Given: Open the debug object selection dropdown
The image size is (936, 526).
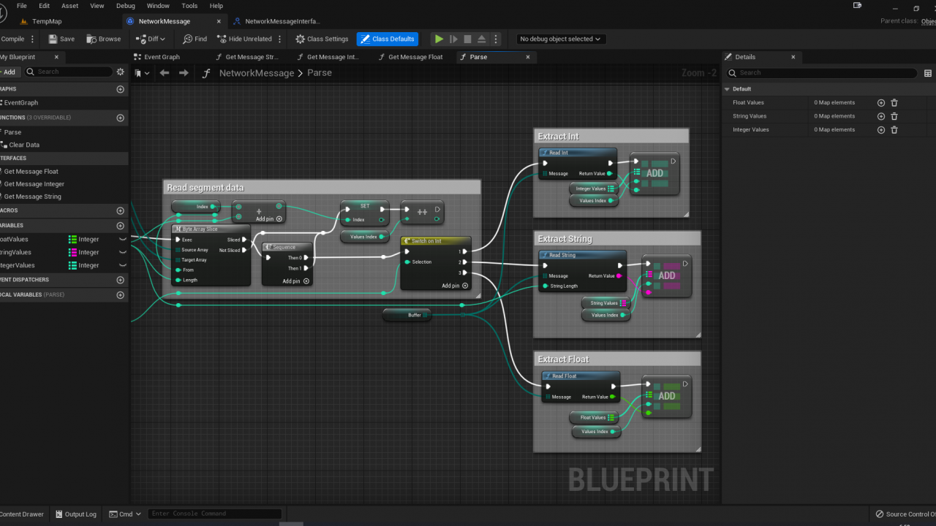Looking at the screenshot, I should 559,39.
